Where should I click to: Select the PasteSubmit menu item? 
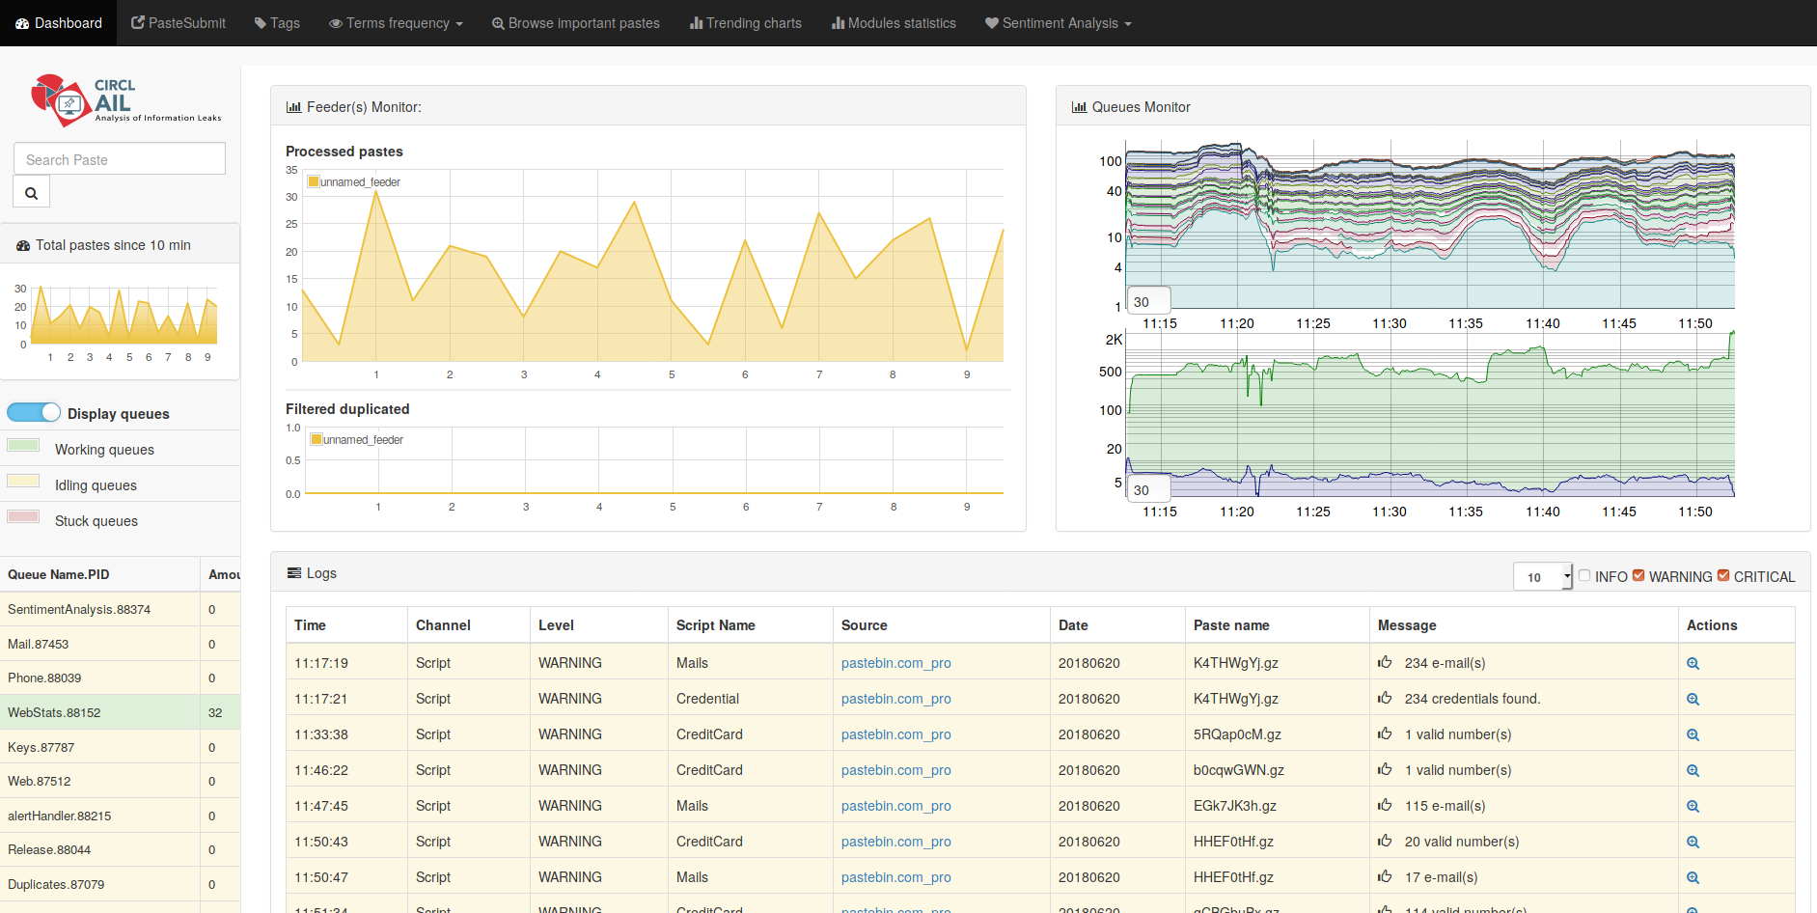tap(178, 22)
